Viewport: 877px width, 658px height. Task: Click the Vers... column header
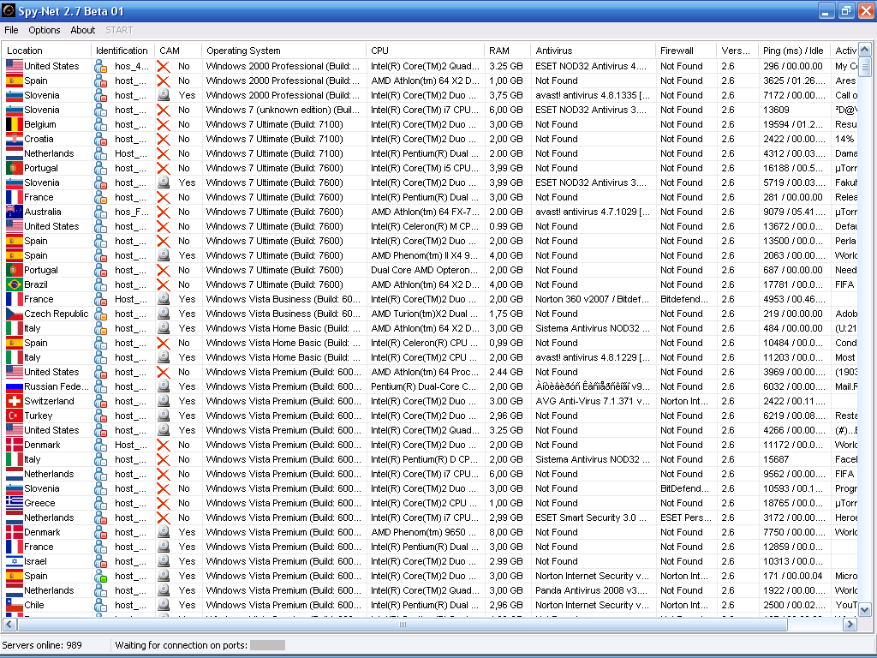[737, 51]
